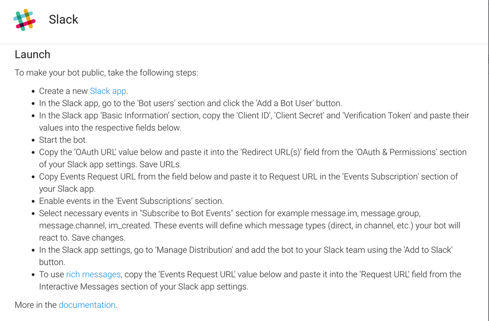Click the colorful Slack hashtag logo

[24, 20]
